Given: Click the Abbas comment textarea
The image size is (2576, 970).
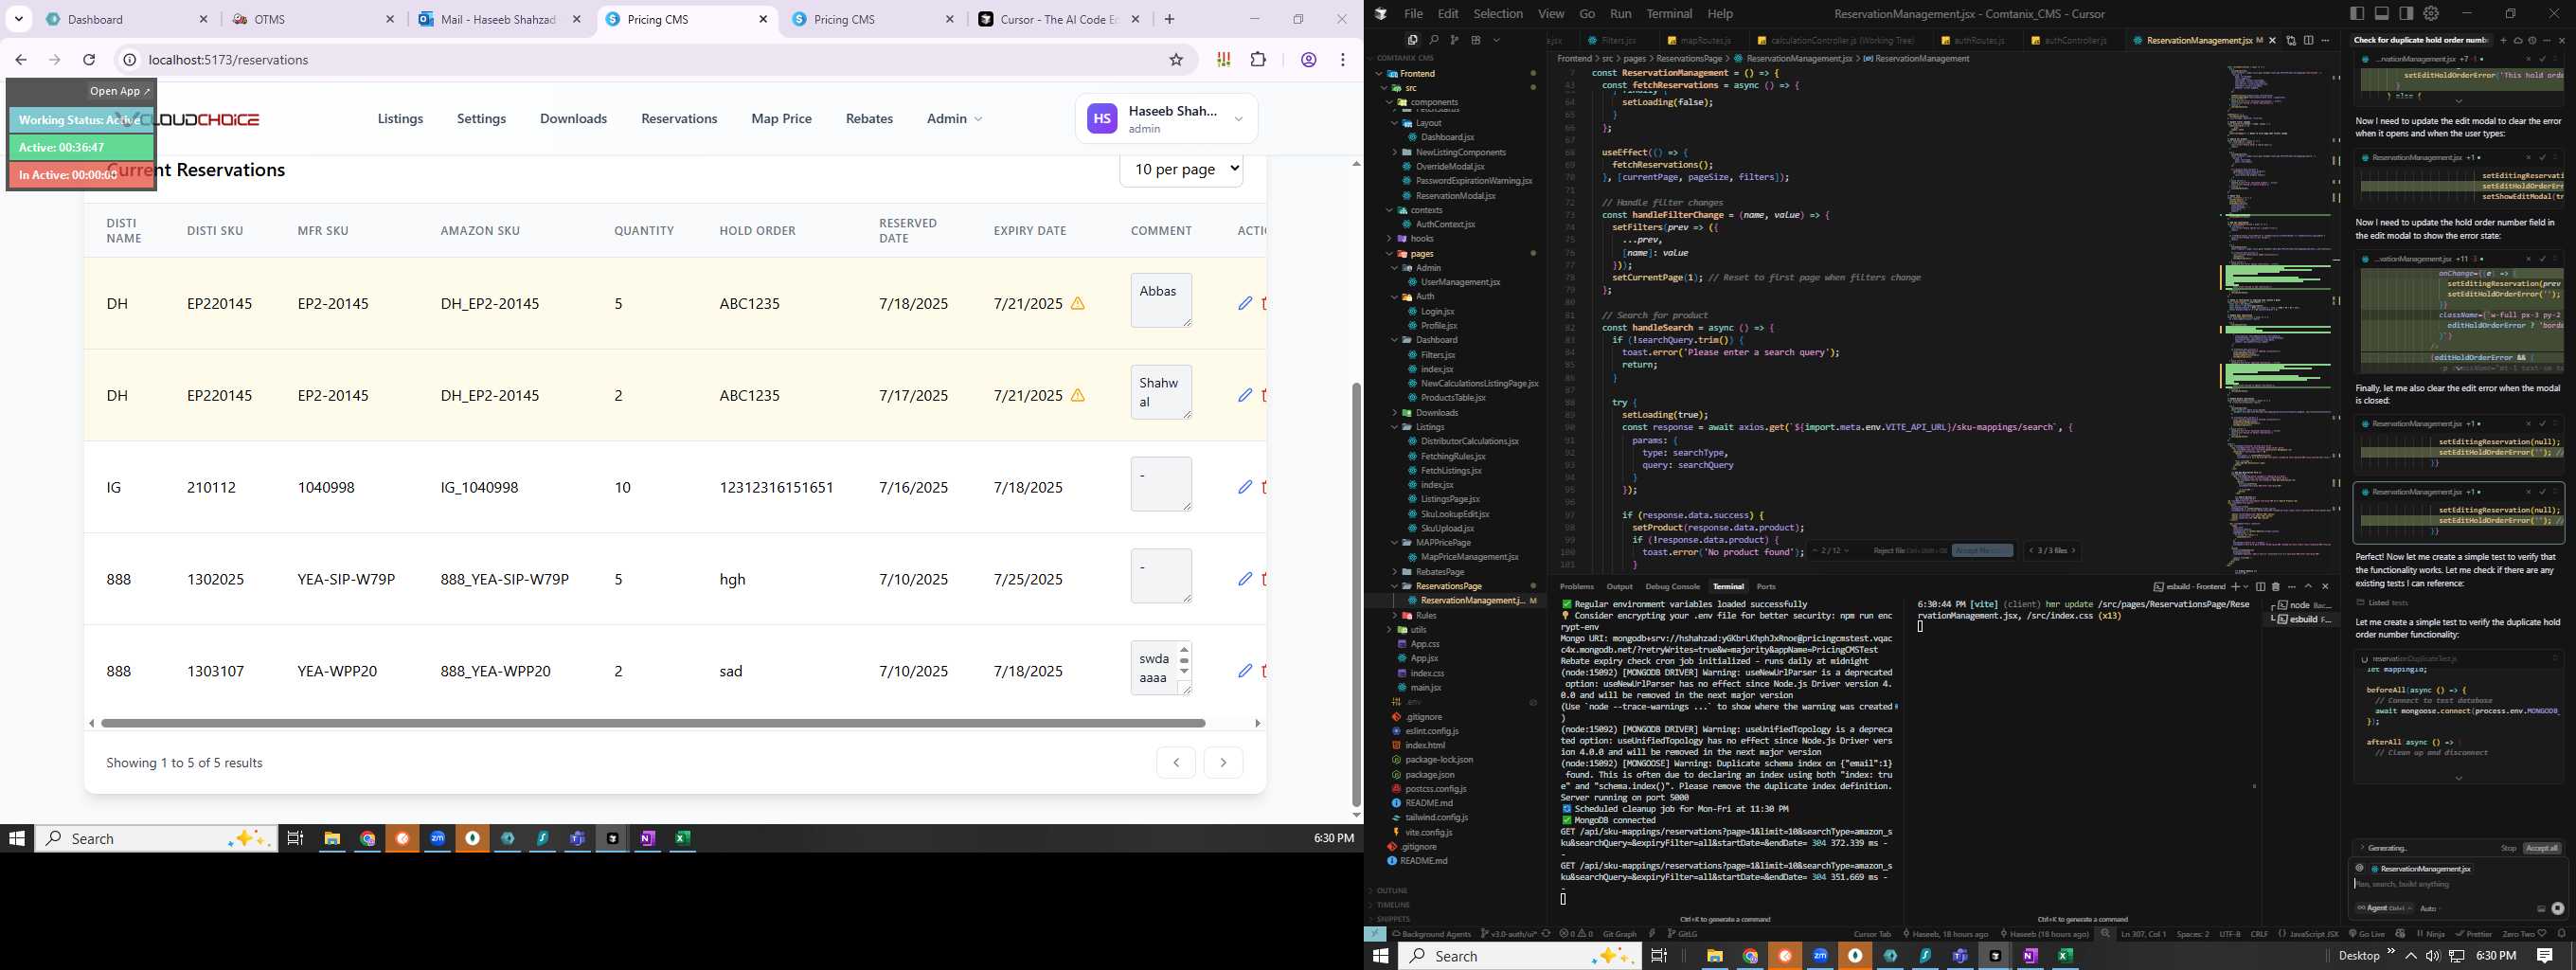Looking at the screenshot, I should 1161,300.
